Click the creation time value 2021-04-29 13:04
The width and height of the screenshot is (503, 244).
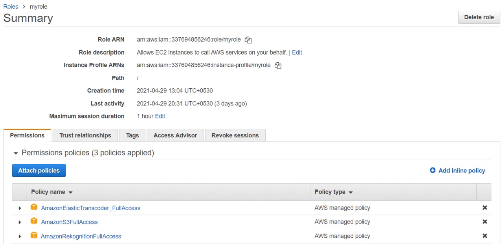175,91
